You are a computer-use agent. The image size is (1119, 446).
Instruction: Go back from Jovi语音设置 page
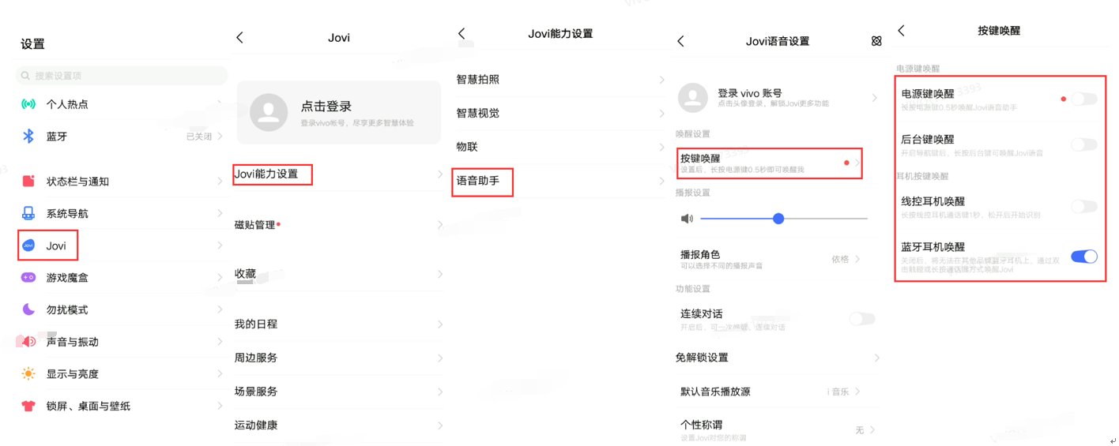coord(681,41)
